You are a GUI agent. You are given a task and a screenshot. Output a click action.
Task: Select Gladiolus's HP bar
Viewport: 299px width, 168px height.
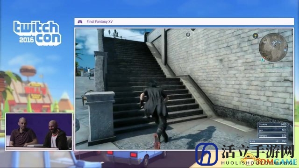(x=272, y=125)
